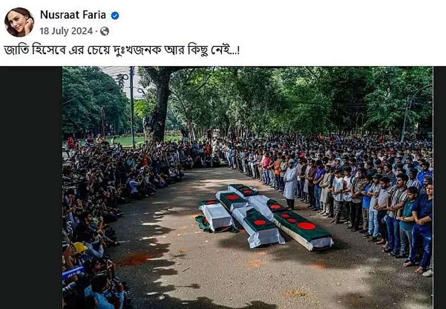The height and width of the screenshot is (309, 446).
Task: Open the Nusraat Faria profile name link
Action: point(73,15)
